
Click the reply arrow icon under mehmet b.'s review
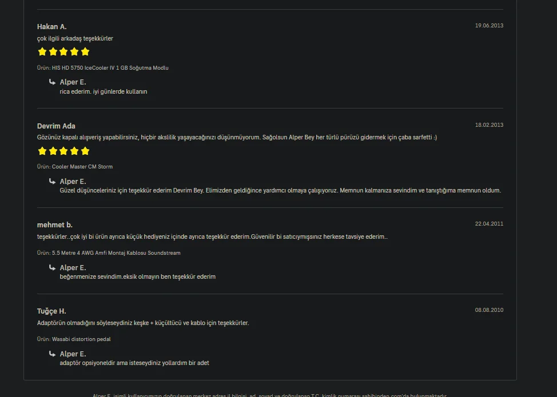pos(52,268)
